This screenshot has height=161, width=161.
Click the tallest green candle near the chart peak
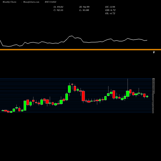pyautogui.click(x=70, y=89)
